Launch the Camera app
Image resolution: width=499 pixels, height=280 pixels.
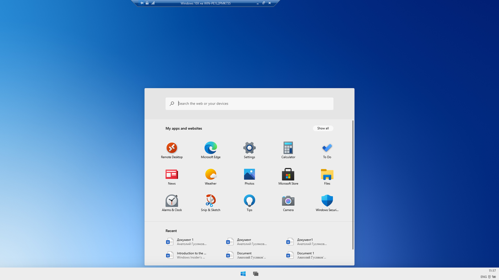(288, 203)
